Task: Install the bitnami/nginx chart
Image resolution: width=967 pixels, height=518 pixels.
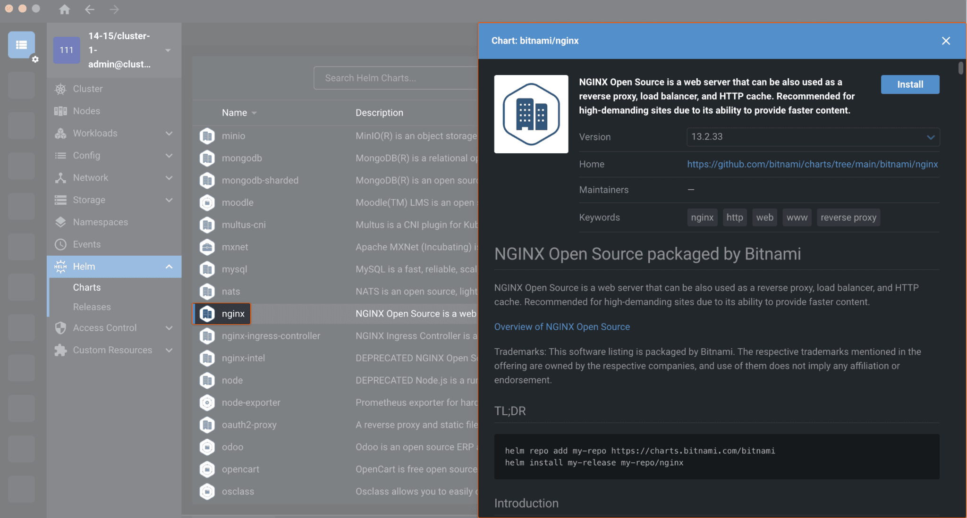Action: pos(910,84)
